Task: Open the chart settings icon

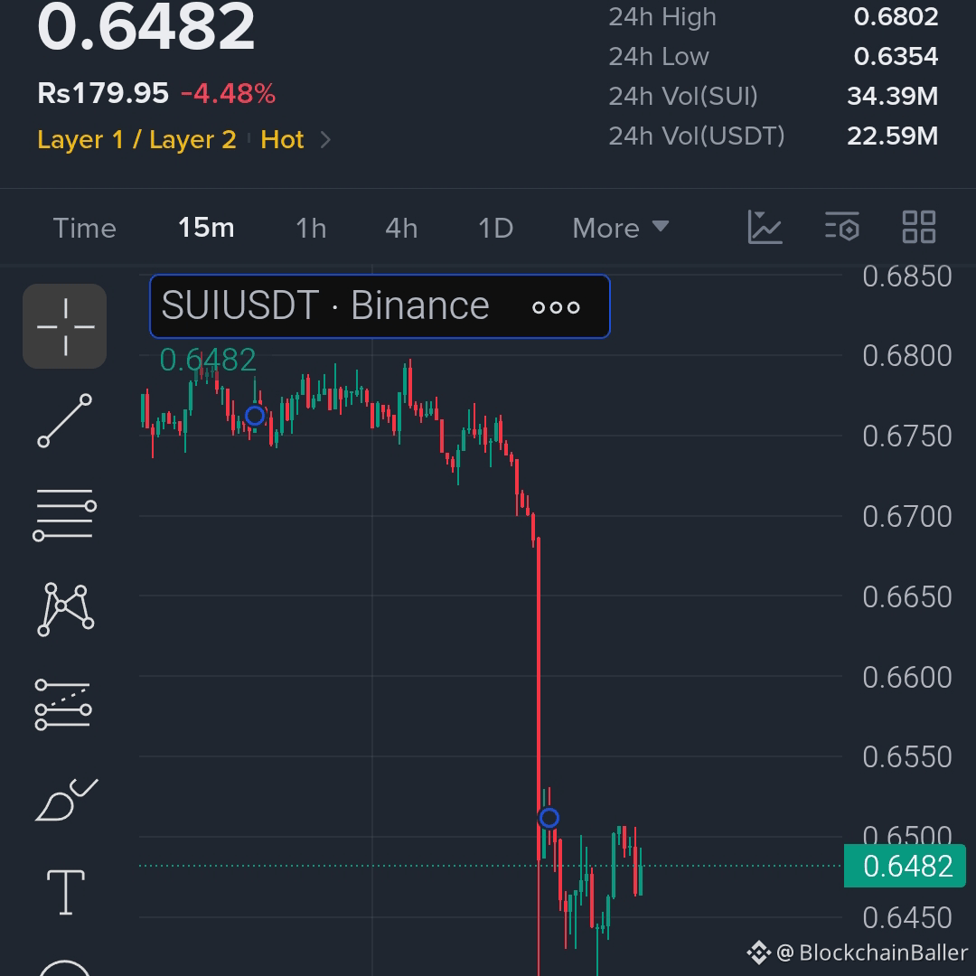Action: tap(842, 227)
